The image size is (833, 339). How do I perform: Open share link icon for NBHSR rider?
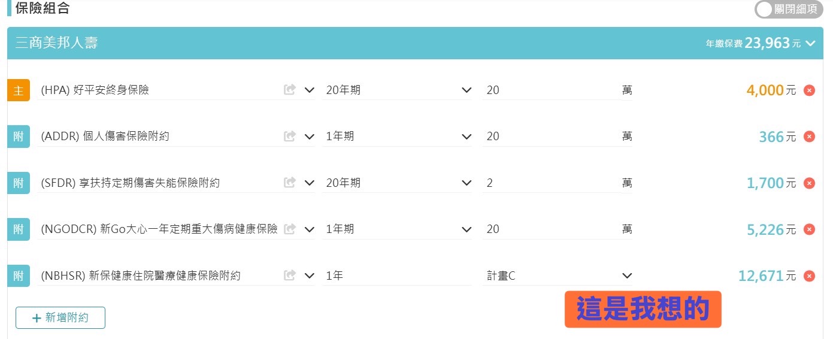[290, 276]
